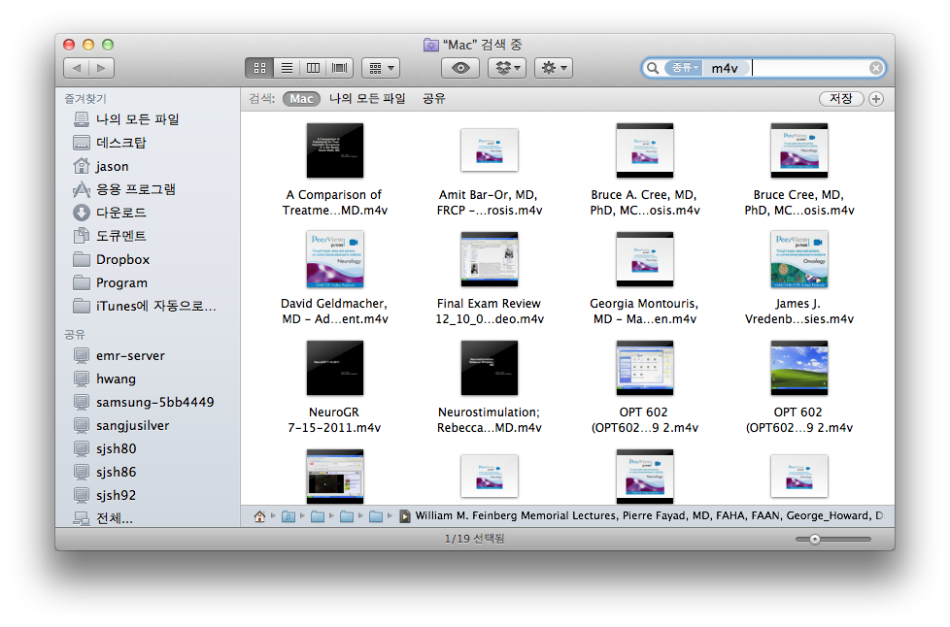Select James J. Vredenb...sies.m4v file

[799, 259]
